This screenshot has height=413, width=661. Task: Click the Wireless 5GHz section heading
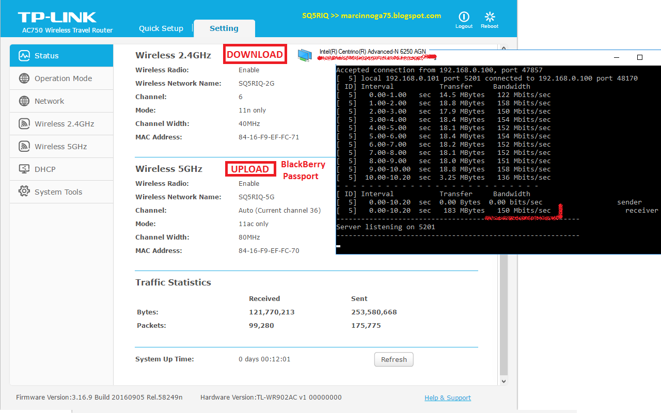(169, 169)
